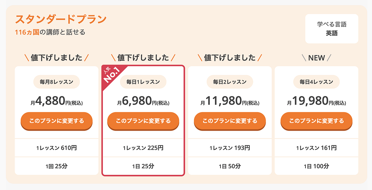
Task: Click the 学べる言語 英語 language box
Action: 332,29
